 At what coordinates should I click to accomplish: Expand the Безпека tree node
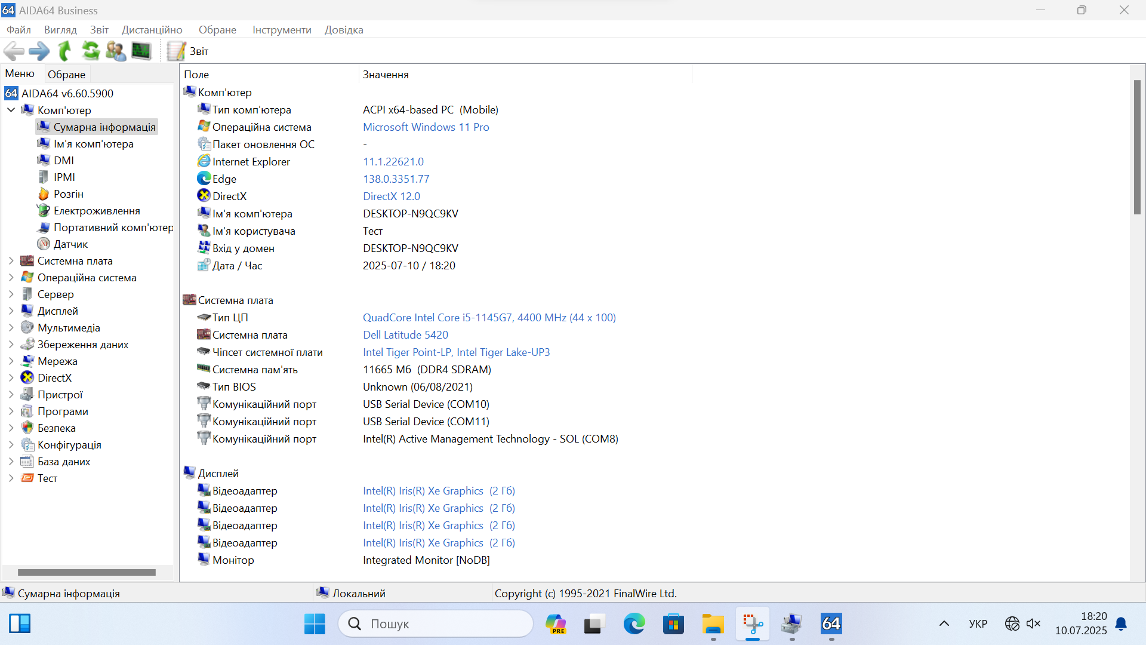pyautogui.click(x=11, y=428)
